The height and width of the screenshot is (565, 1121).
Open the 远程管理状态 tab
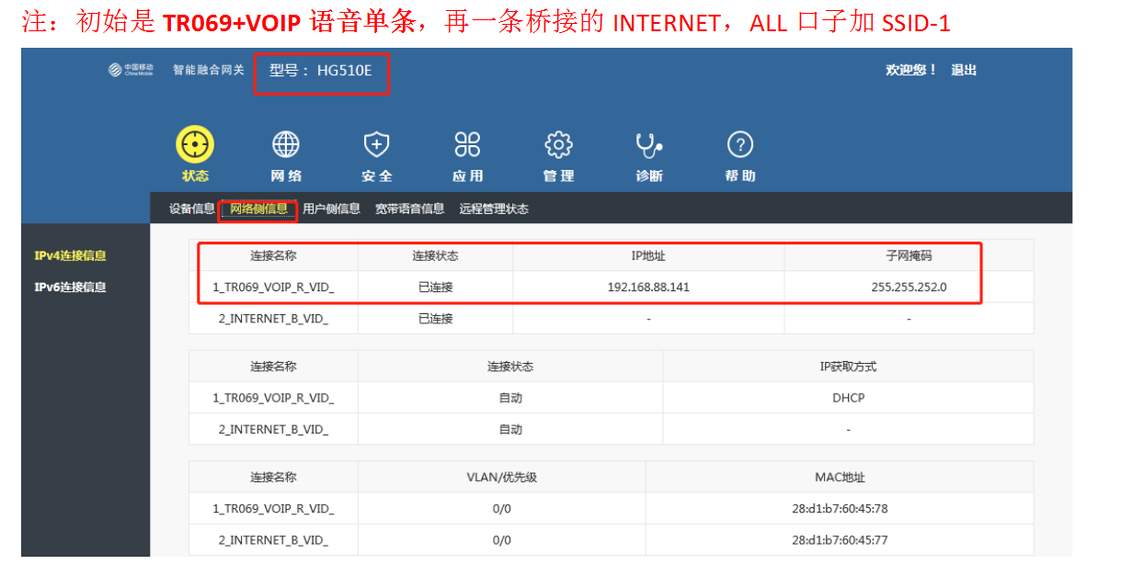coord(494,209)
